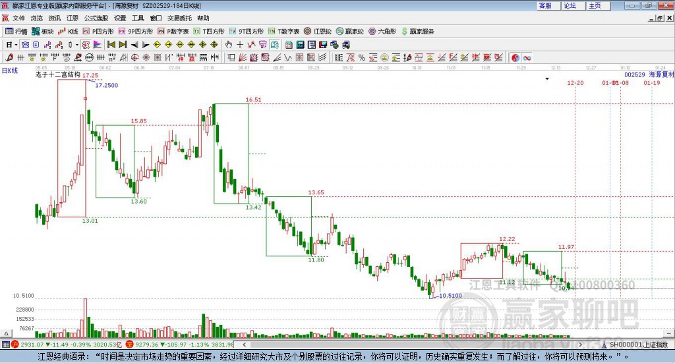Step chart right with black arrow
Viewport: 675px width, 363px height.
point(146,44)
